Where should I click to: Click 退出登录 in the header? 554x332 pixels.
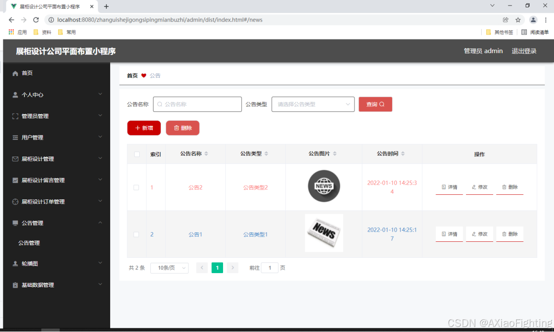[x=524, y=51]
